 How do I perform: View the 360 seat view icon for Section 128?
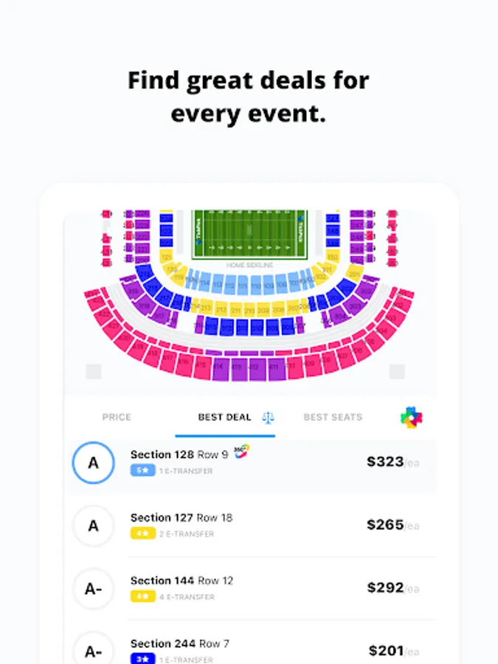pyautogui.click(x=241, y=451)
